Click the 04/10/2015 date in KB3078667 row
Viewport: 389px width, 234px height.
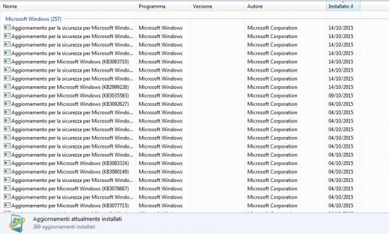pos(341,188)
